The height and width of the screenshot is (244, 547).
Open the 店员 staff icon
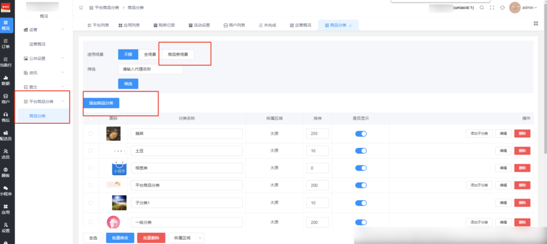click(5, 154)
